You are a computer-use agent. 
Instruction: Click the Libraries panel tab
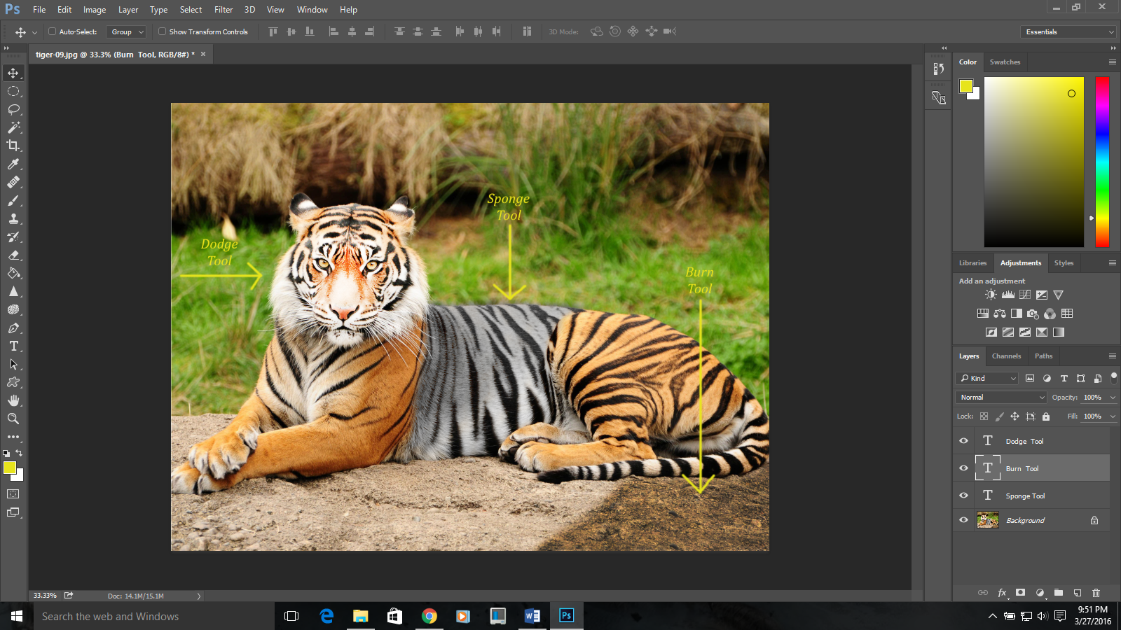click(972, 262)
